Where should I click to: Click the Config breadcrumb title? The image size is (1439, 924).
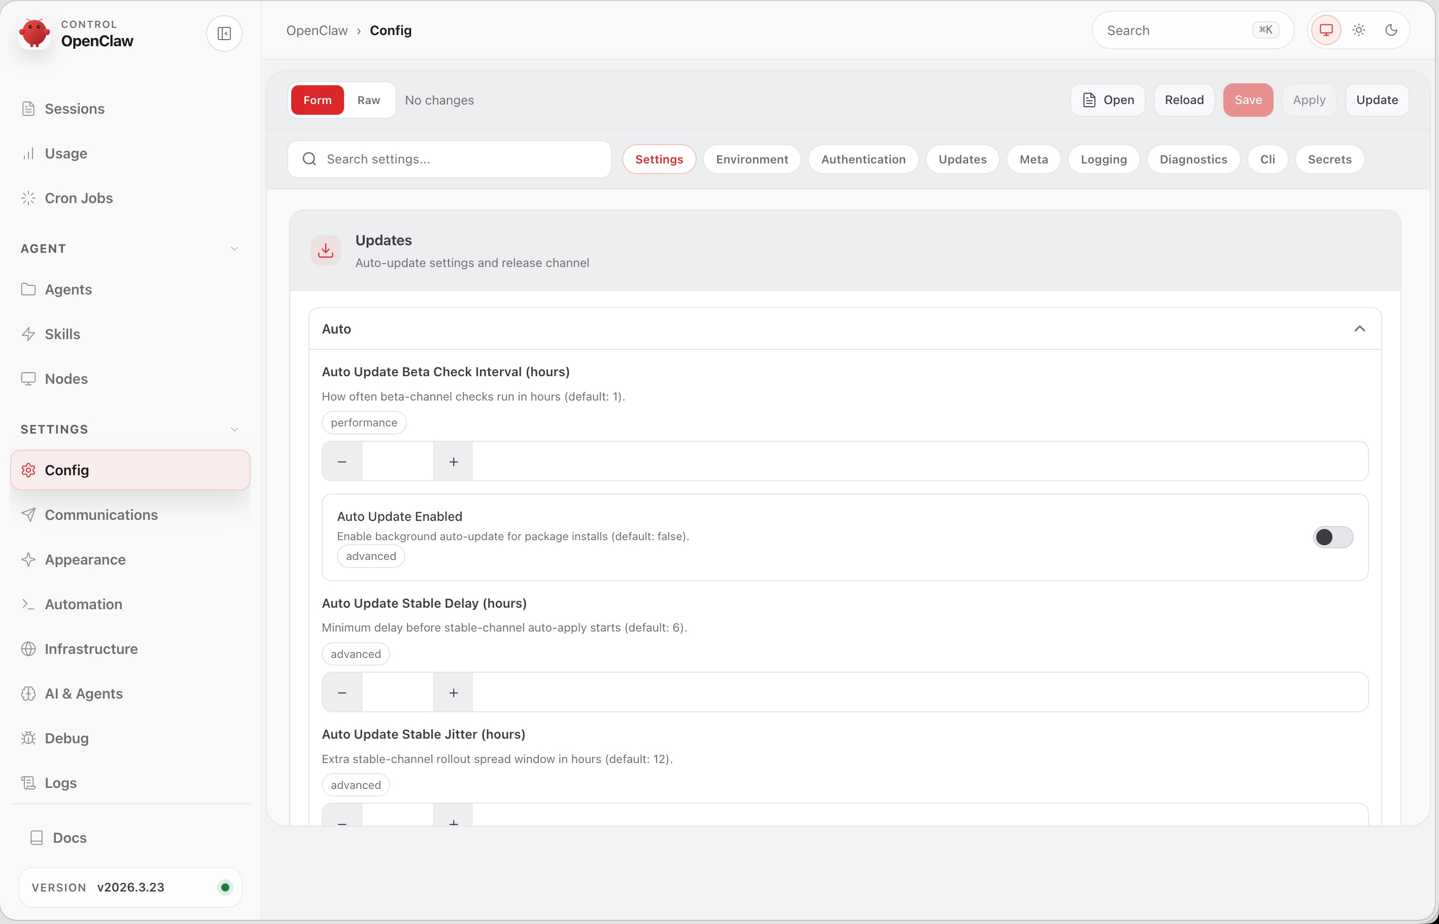pyautogui.click(x=390, y=30)
